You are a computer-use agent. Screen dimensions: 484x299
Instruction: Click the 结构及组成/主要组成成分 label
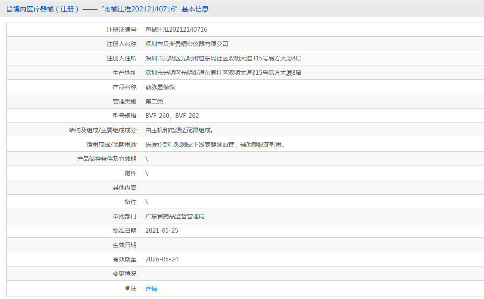[102, 130]
